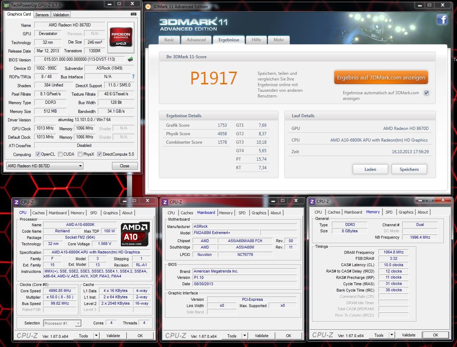Open the Facebook icon in 3DMark 11
Viewport: 457px width, 347px height.
442,19
